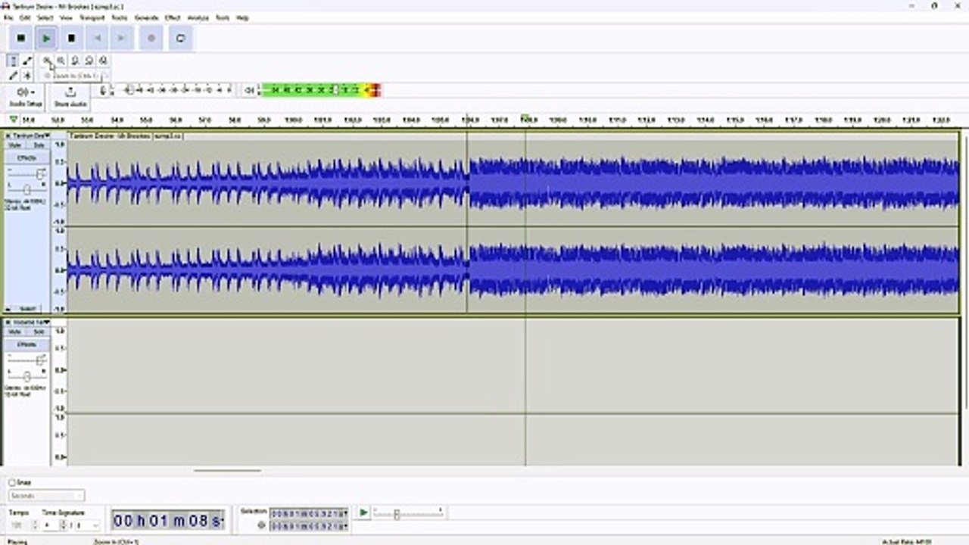Enable the Snap checkbox
This screenshot has width=969, height=545.
12,482
